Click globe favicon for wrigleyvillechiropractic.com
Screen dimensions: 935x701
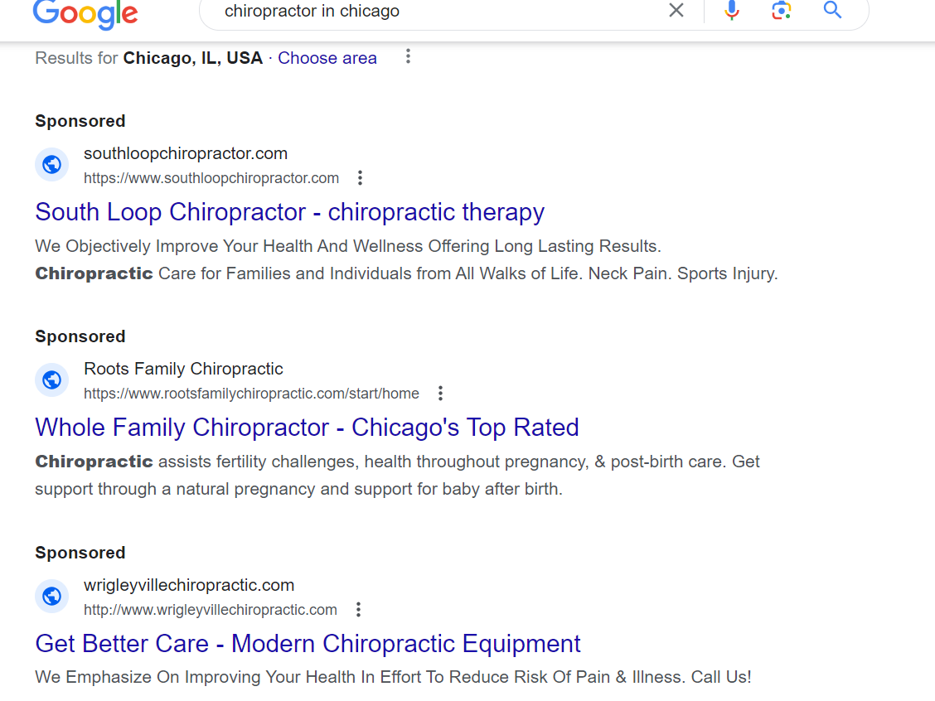tap(52, 596)
